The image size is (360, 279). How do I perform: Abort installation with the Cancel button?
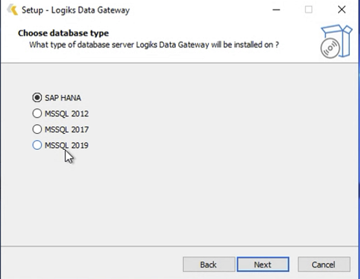click(x=324, y=264)
